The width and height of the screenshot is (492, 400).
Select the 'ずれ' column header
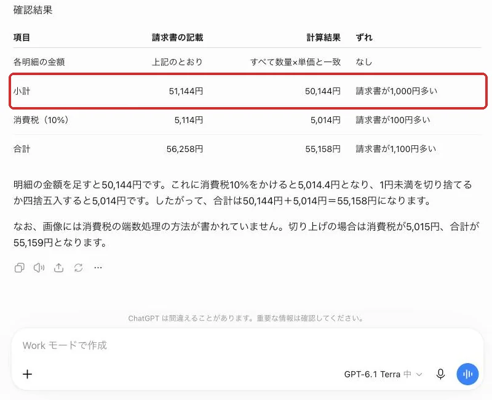[x=364, y=38]
